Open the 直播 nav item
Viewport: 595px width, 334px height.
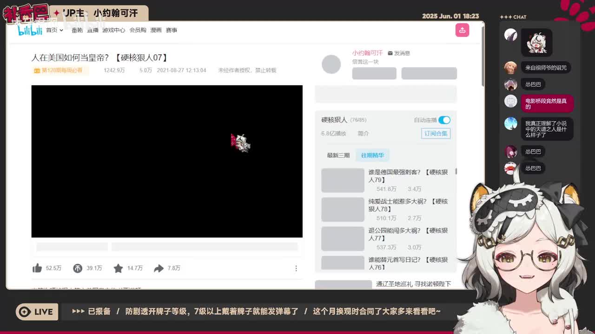pyautogui.click(x=93, y=30)
